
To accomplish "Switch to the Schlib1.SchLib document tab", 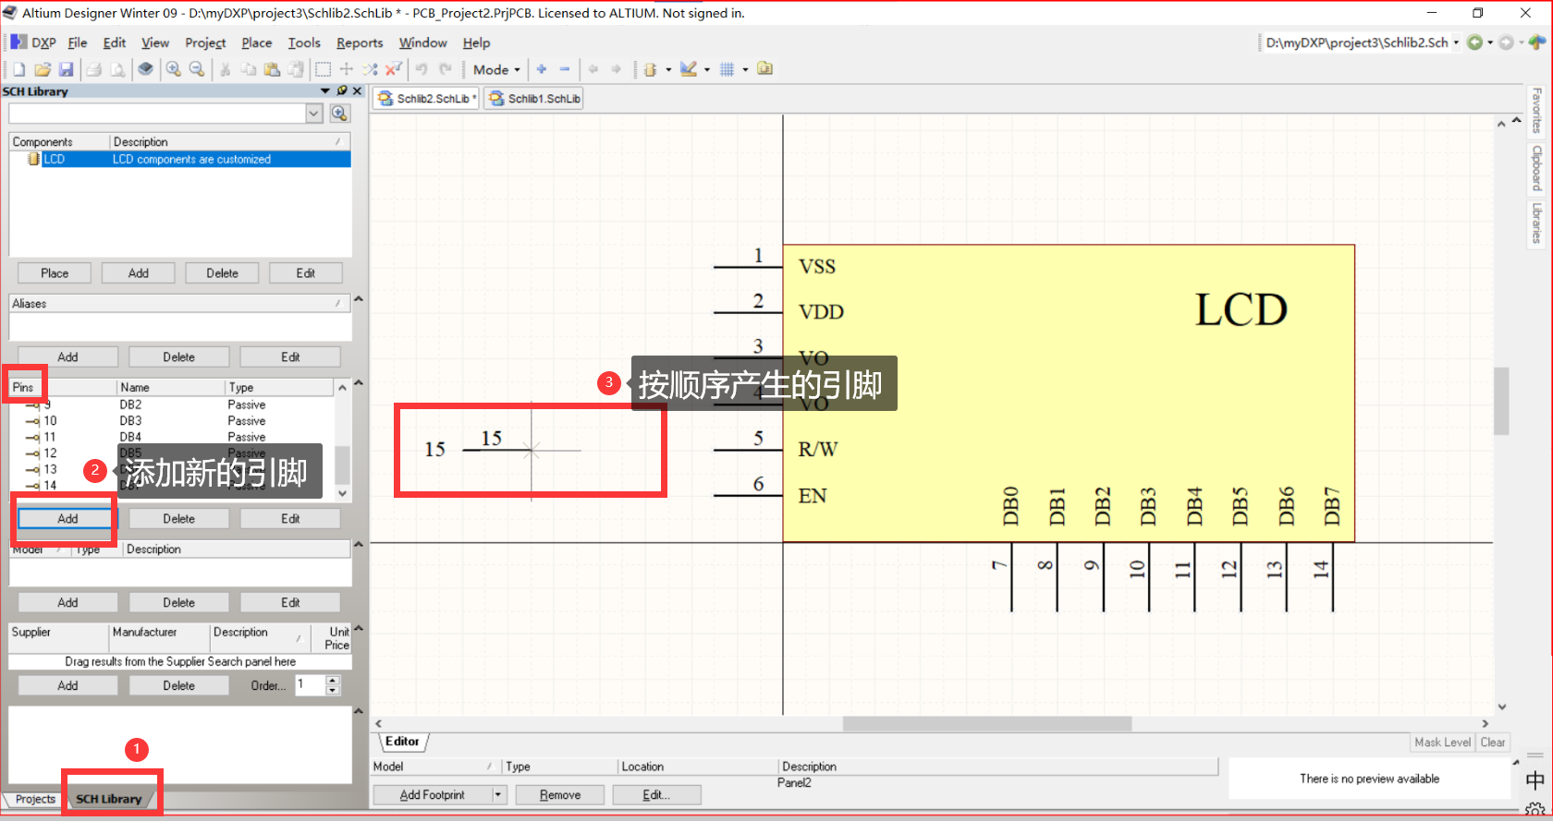I will (x=534, y=99).
